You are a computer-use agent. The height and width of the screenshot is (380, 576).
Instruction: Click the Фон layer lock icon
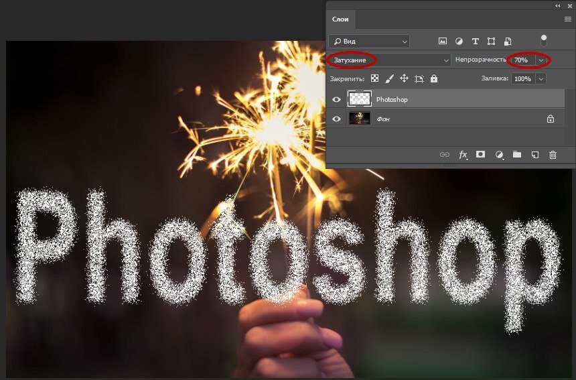(551, 119)
